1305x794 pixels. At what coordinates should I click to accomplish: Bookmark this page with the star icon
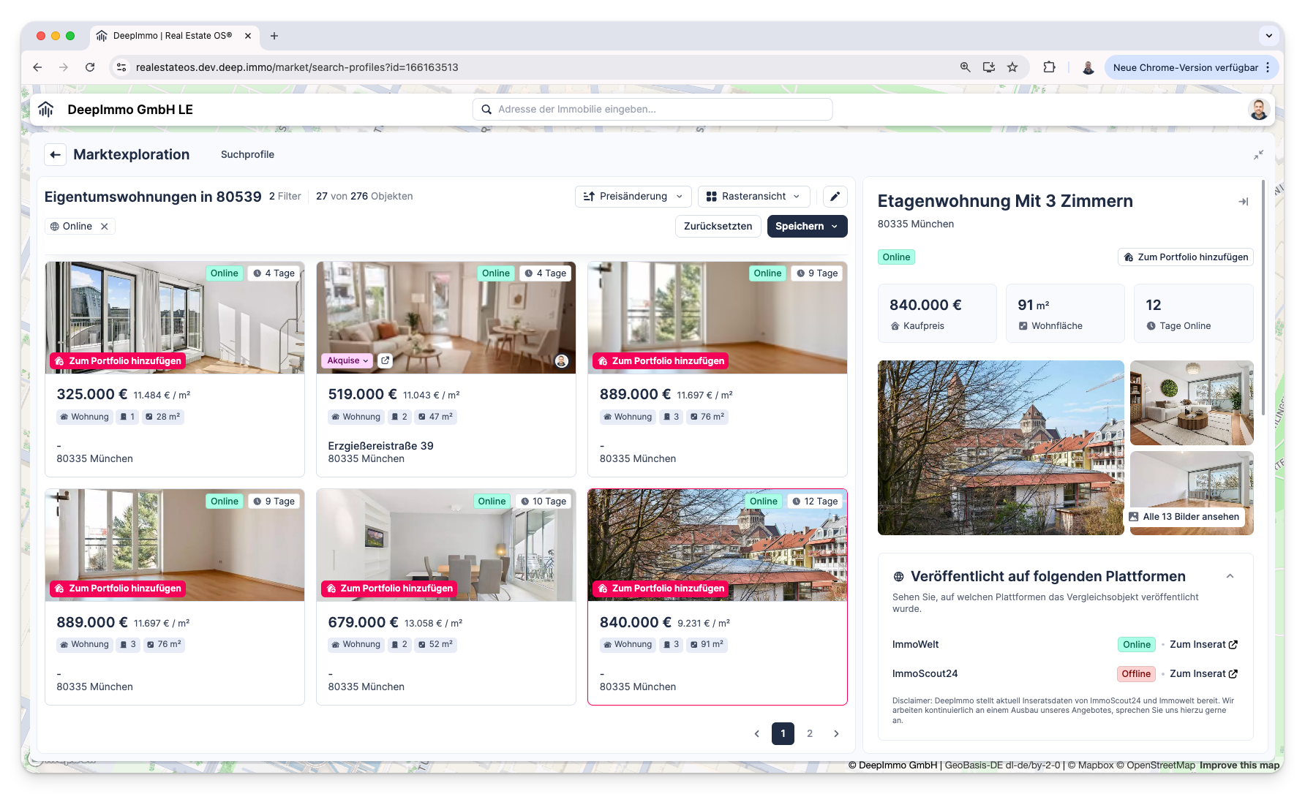[x=1012, y=67]
